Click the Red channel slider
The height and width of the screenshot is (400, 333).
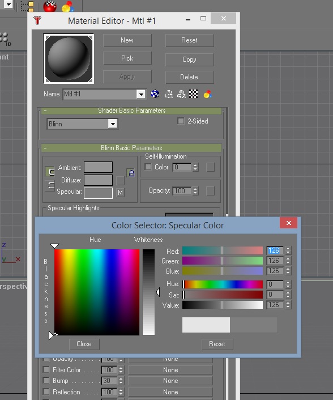tap(223, 250)
